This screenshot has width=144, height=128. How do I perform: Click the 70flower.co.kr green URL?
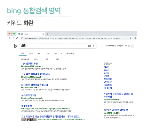click(x=111, y=100)
